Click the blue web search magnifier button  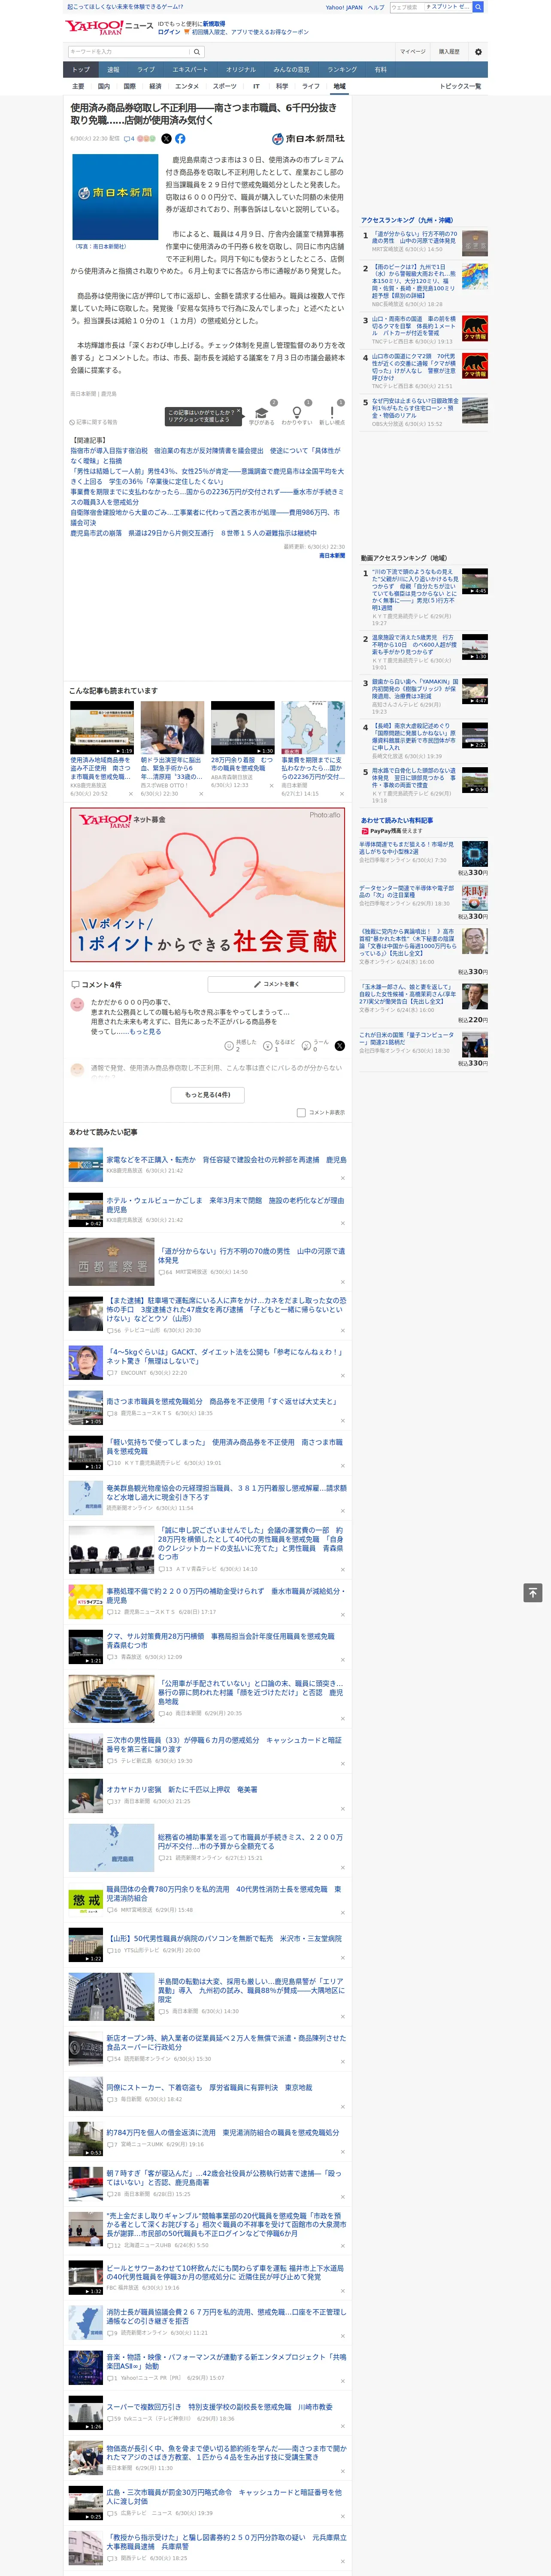(478, 7)
